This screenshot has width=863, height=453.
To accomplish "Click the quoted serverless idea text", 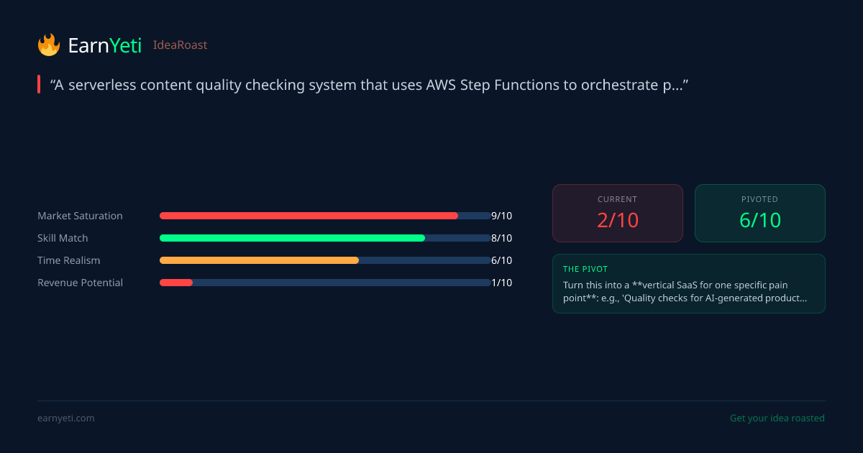I will 370,85.
